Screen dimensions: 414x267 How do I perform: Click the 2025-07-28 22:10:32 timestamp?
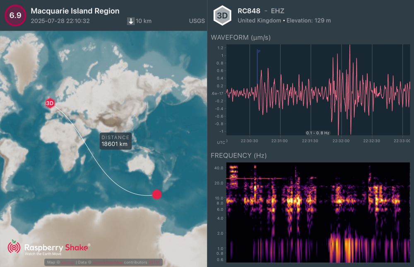[x=60, y=21]
